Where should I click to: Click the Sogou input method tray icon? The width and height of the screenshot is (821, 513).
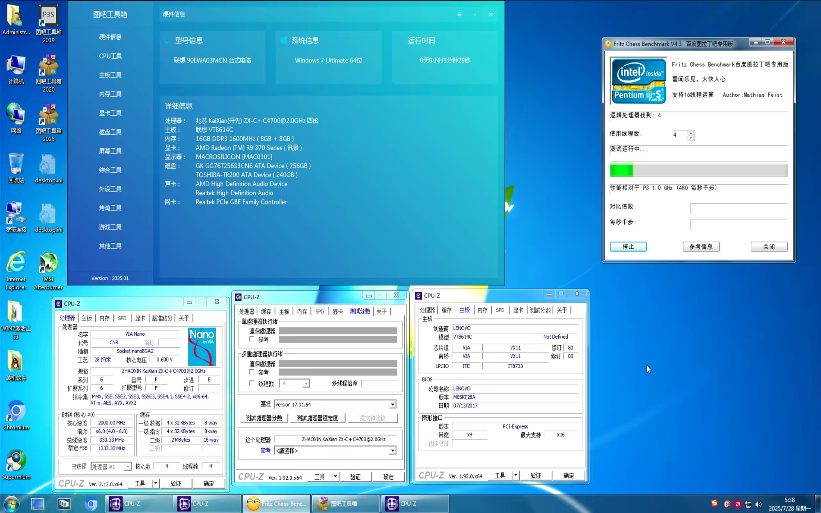(x=714, y=504)
